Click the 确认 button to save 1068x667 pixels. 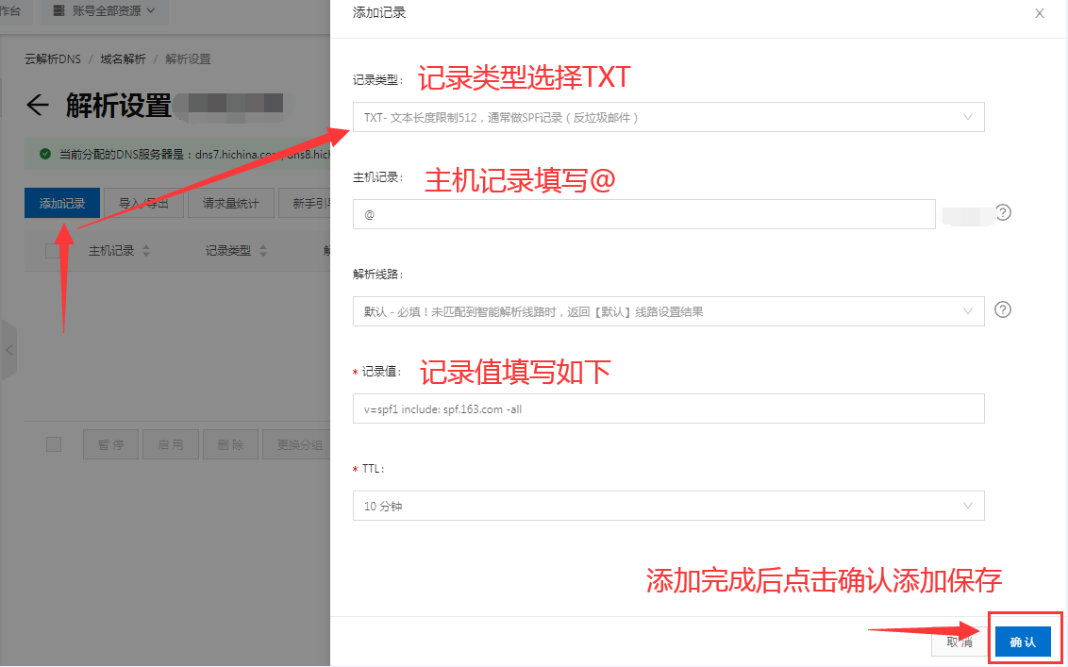click(x=1023, y=642)
